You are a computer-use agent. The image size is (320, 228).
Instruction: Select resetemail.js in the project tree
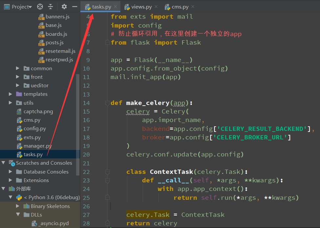pyautogui.click(x=57, y=51)
